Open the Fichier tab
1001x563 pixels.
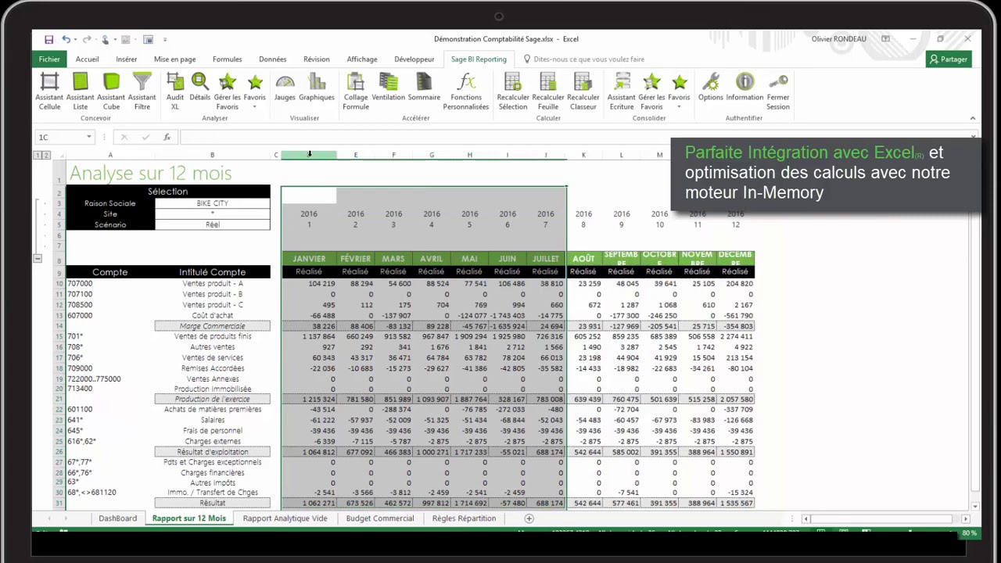tap(49, 59)
